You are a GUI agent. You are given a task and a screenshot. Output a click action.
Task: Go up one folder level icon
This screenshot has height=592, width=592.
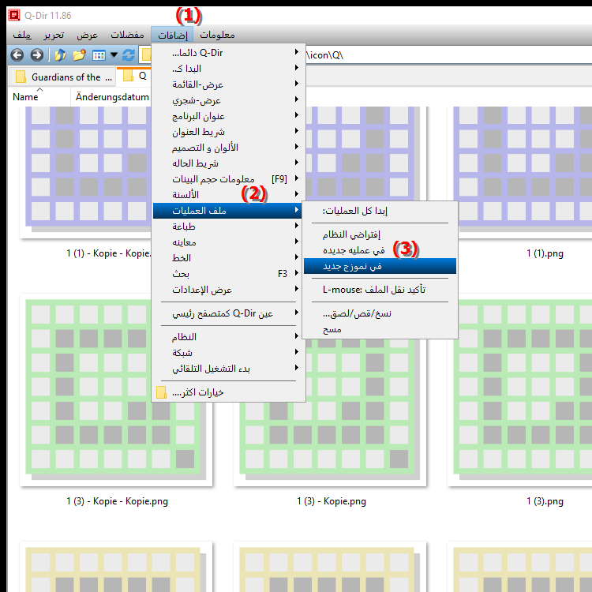point(60,55)
